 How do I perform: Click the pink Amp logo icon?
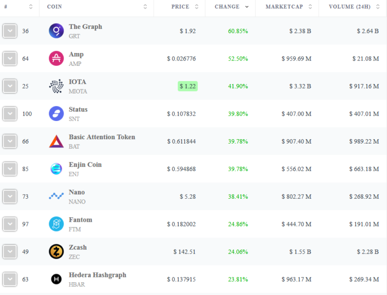point(56,59)
